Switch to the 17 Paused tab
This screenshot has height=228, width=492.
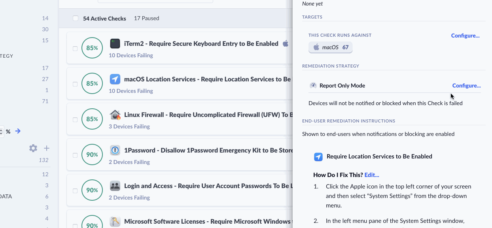[146, 18]
